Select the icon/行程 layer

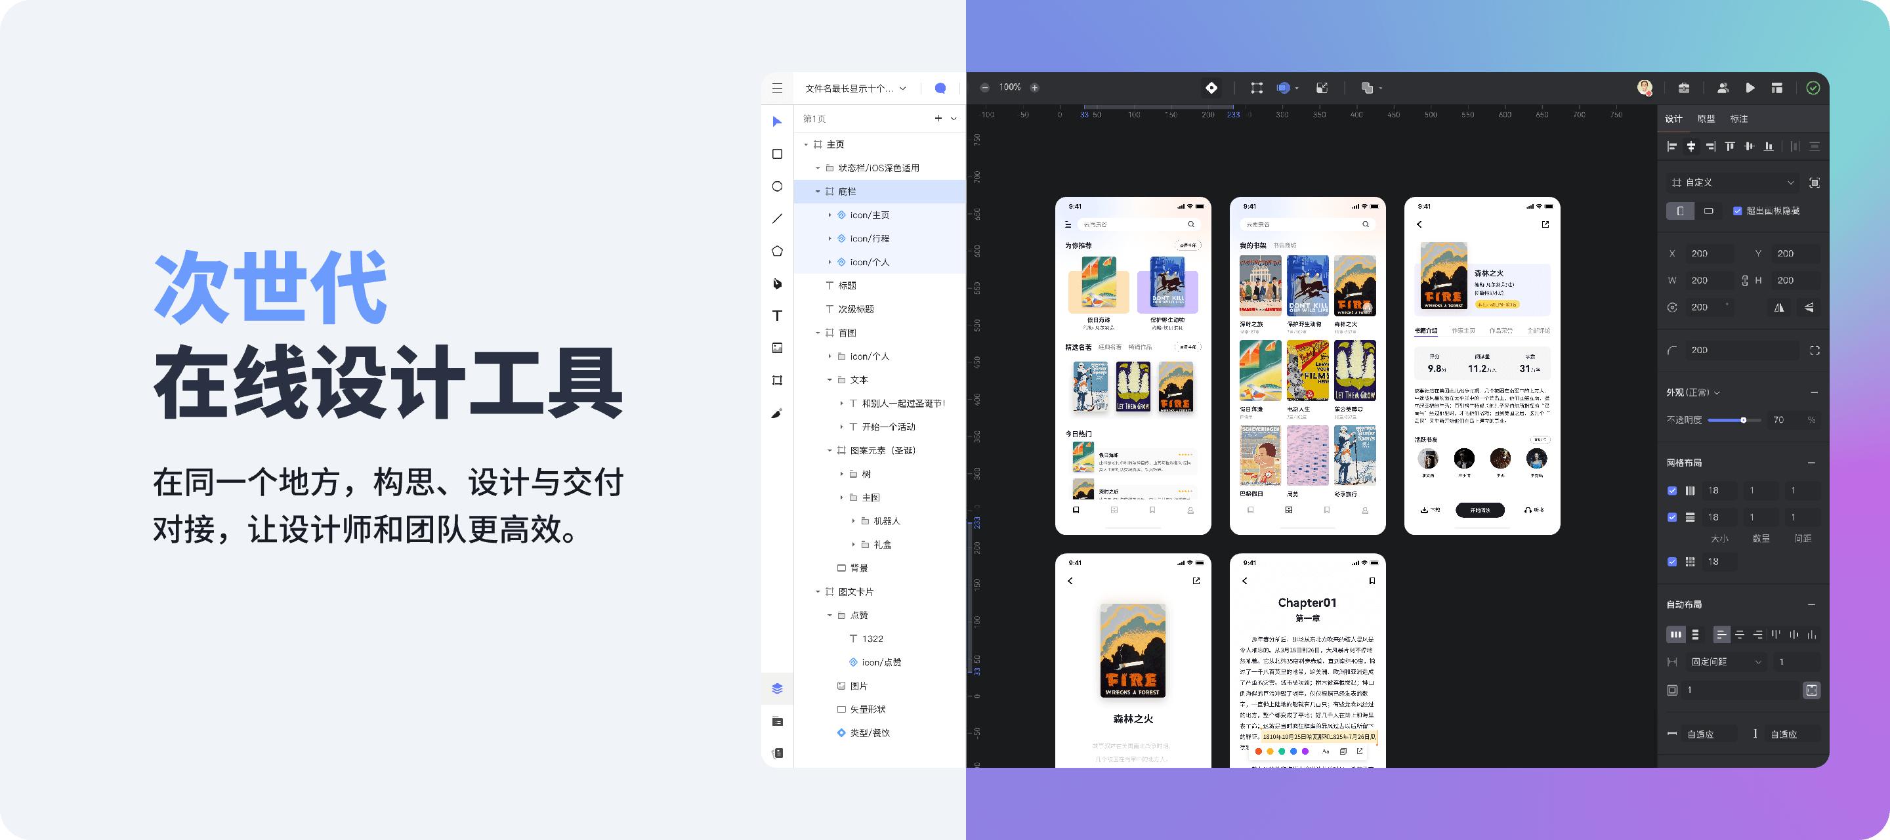(x=870, y=238)
